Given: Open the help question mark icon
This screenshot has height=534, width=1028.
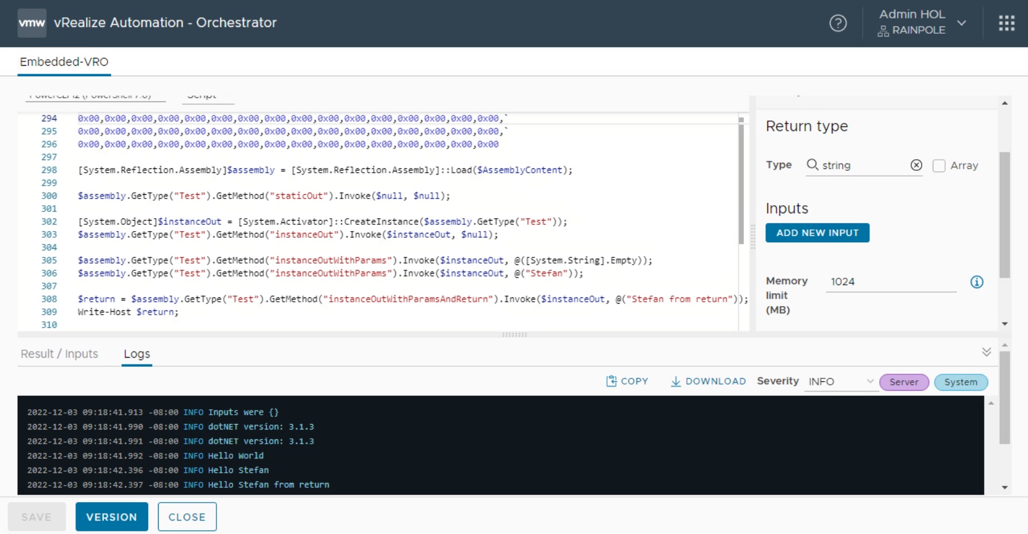Looking at the screenshot, I should coord(838,23).
